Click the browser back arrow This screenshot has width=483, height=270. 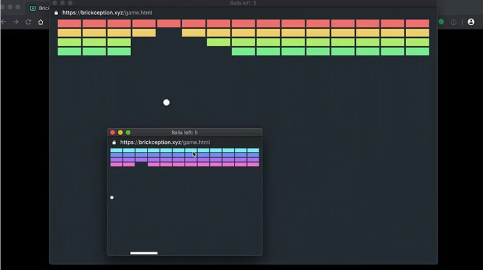pyautogui.click(x=4, y=22)
